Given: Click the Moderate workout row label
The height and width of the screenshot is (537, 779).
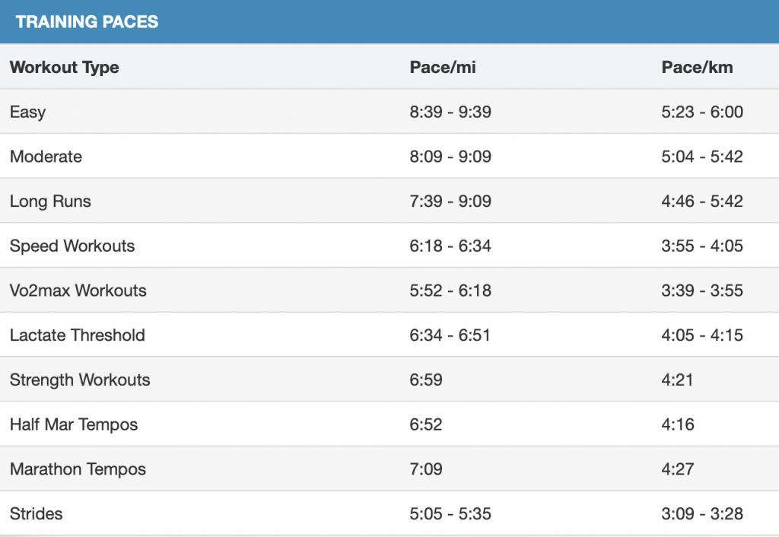Looking at the screenshot, I should click(46, 157).
